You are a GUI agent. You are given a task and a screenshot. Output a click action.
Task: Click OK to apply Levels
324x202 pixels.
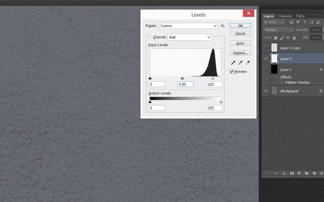point(240,26)
